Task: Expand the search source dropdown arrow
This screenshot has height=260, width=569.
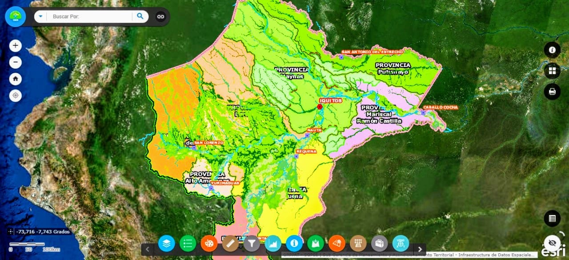Action: 40,16
